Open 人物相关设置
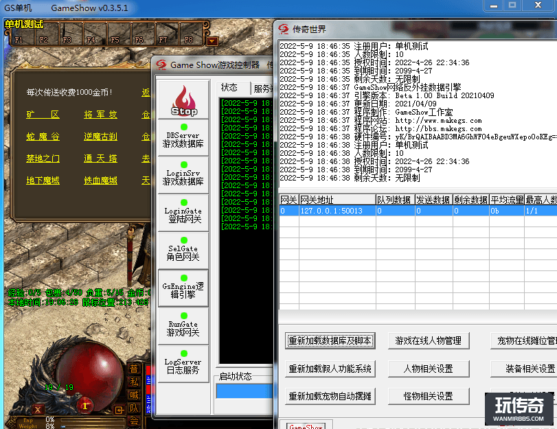Image resolution: width=557 pixels, height=429 pixels. (429, 369)
